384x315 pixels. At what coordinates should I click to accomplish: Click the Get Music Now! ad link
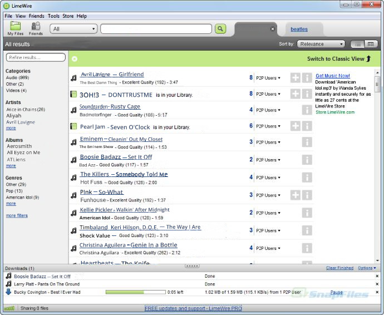pyautogui.click(x=333, y=76)
